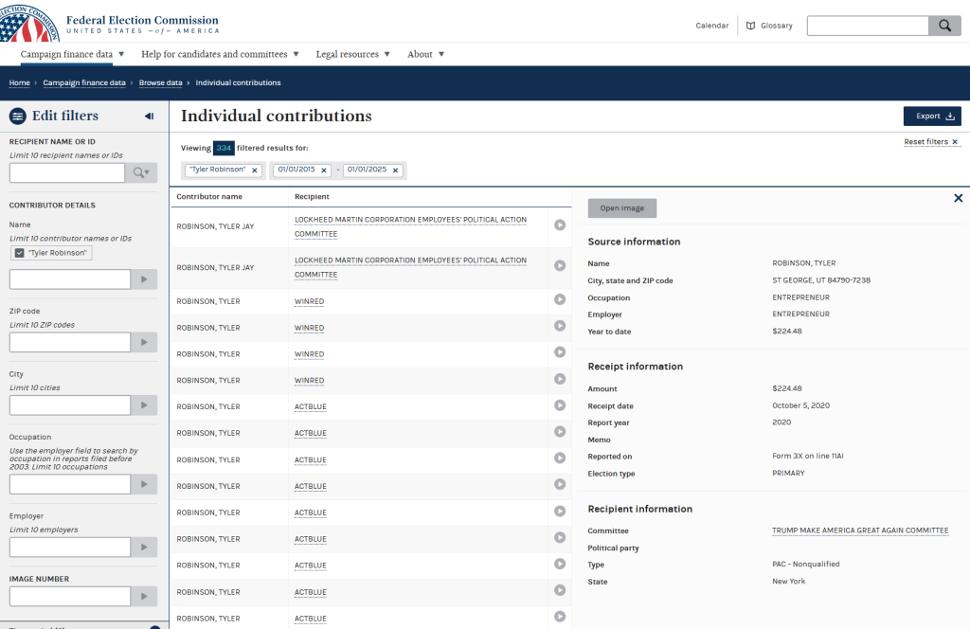This screenshot has height=629, width=970.
Task: Click the Export button
Action: coord(932,117)
